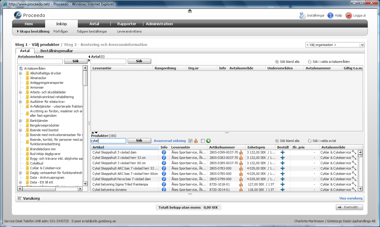Collapse top header arrow above Proceedo banner

[x=190, y=11]
